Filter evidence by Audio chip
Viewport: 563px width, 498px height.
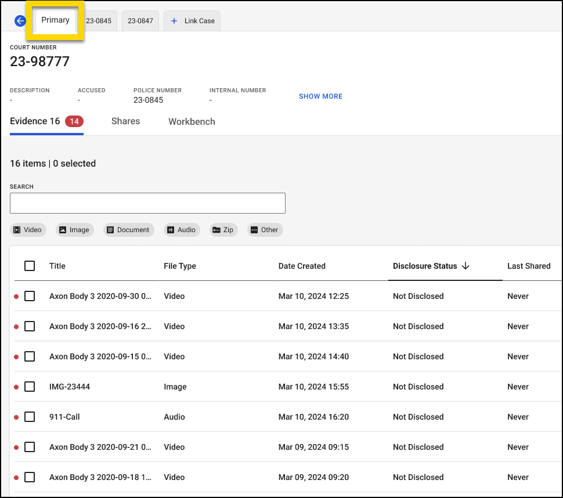point(181,230)
